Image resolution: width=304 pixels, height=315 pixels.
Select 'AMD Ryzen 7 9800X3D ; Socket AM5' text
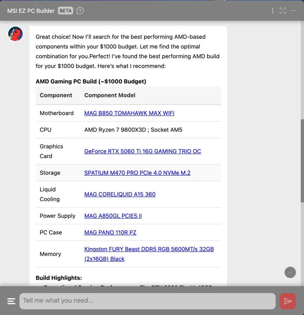pyautogui.click(x=133, y=130)
